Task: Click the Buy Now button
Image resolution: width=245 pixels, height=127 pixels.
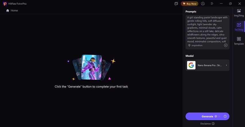Action: coord(190,4)
